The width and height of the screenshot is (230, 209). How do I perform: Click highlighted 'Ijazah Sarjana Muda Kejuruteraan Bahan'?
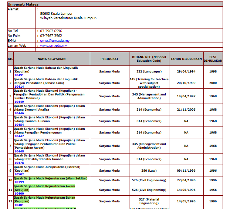point(44,198)
